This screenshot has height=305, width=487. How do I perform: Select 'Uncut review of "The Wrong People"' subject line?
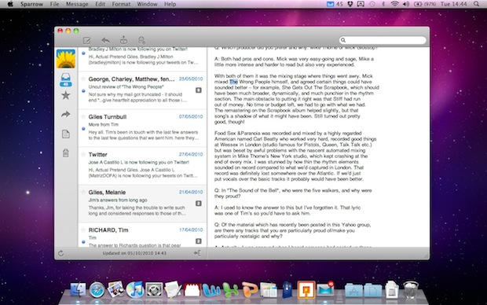[x=126, y=86]
